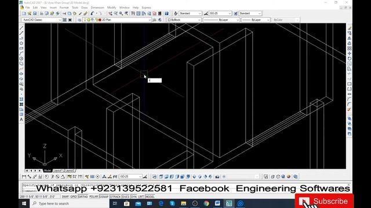
Task: Click the Help question mark icon
Action: click(x=166, y=13)
